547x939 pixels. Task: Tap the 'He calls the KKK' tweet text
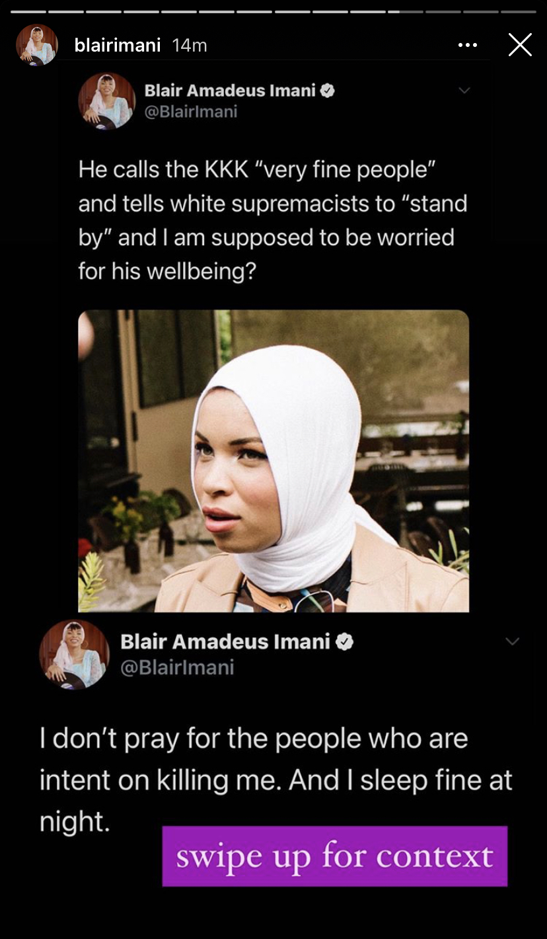[273, 220]
